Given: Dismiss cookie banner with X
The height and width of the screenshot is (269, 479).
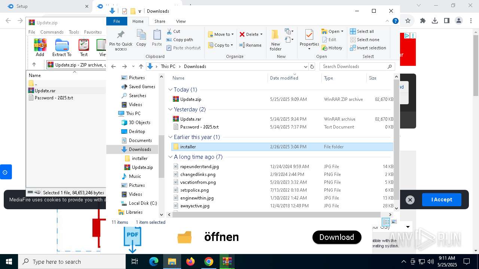Looking at the screenshot, I should [410, 200].
